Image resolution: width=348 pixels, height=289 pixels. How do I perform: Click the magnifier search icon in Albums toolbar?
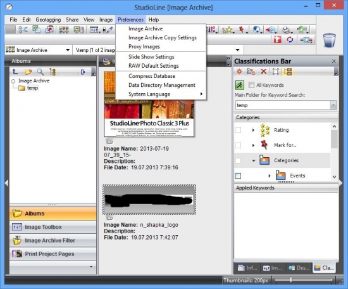[x=40, y=72]
